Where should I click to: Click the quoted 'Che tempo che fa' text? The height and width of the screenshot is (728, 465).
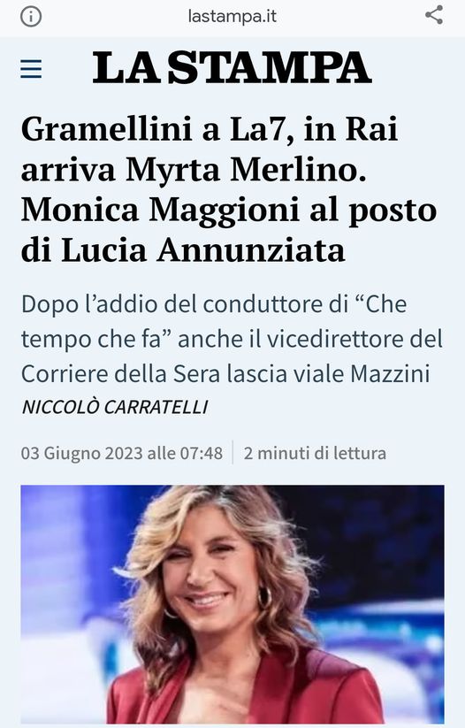tap(214, 322)
